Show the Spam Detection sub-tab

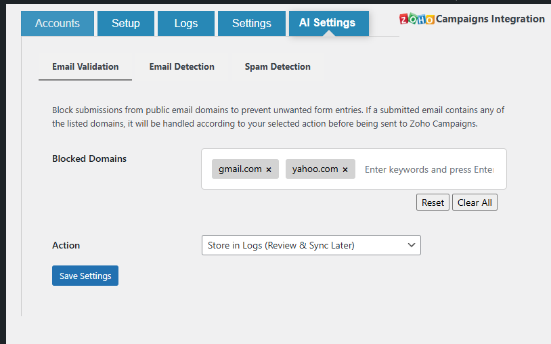tap(278, 67)
